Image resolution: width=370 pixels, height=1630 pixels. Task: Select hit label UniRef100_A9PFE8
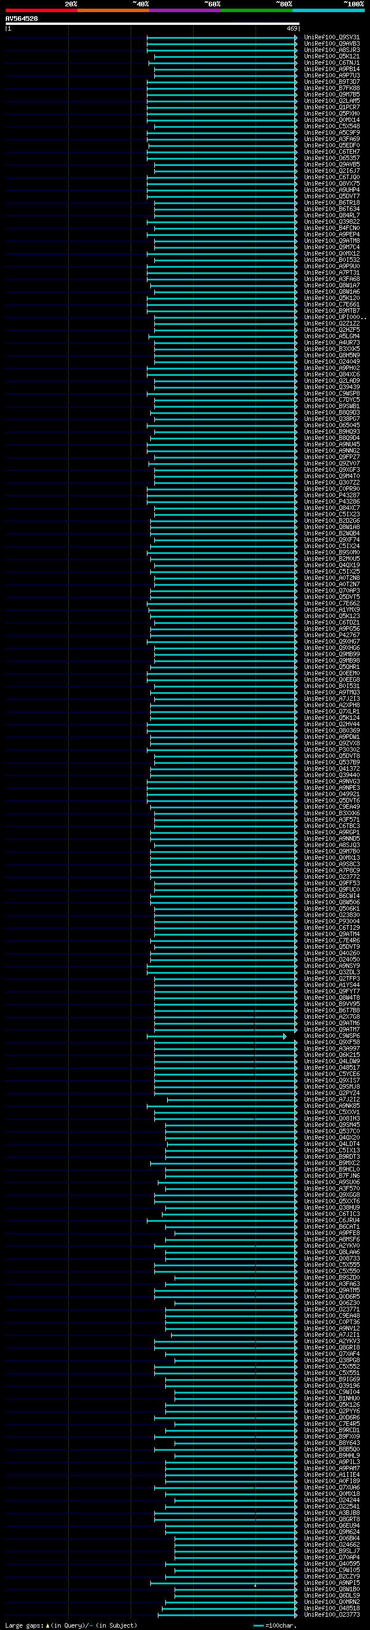(332, 1233)
